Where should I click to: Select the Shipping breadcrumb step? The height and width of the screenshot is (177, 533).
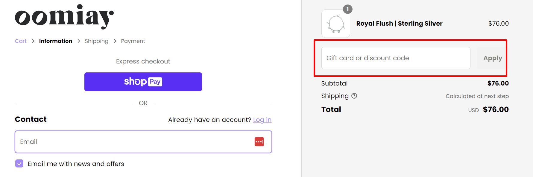(x=96, y=41)
